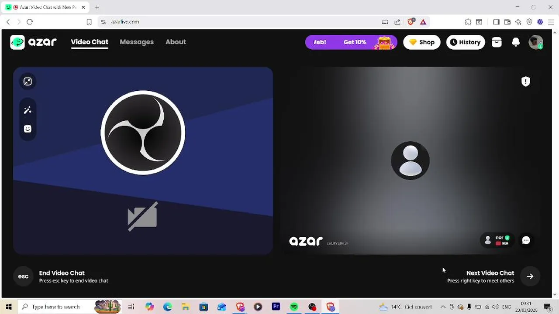Open Premiere Pro from the taskbar

(276, 307)
